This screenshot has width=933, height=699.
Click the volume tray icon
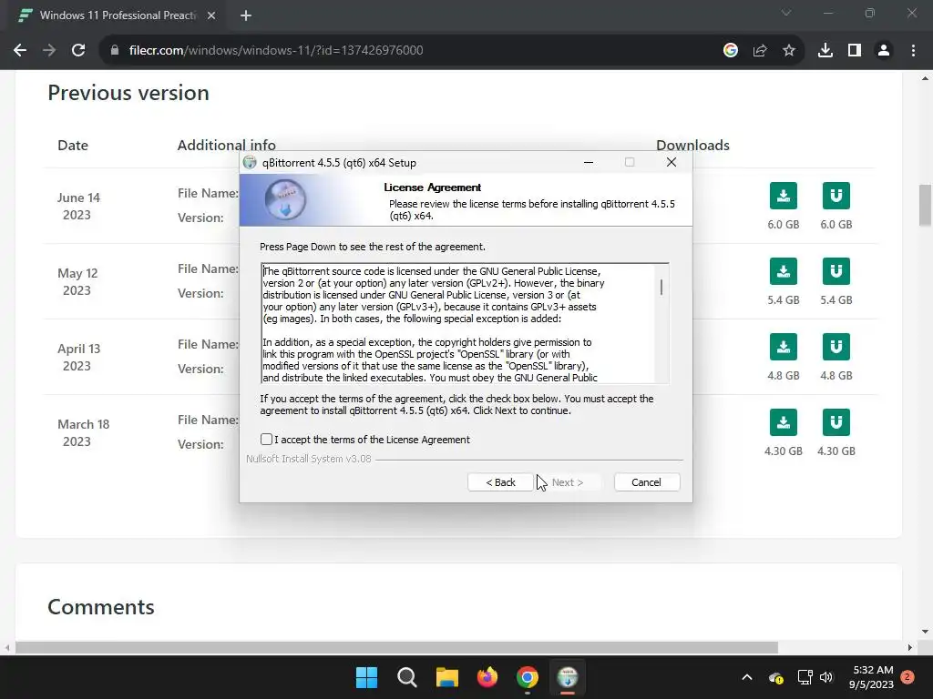825,677
